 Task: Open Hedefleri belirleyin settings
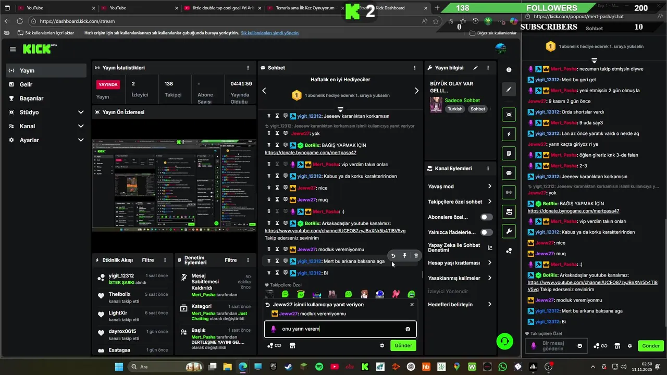pyautogui.click(x=460, y=304)
